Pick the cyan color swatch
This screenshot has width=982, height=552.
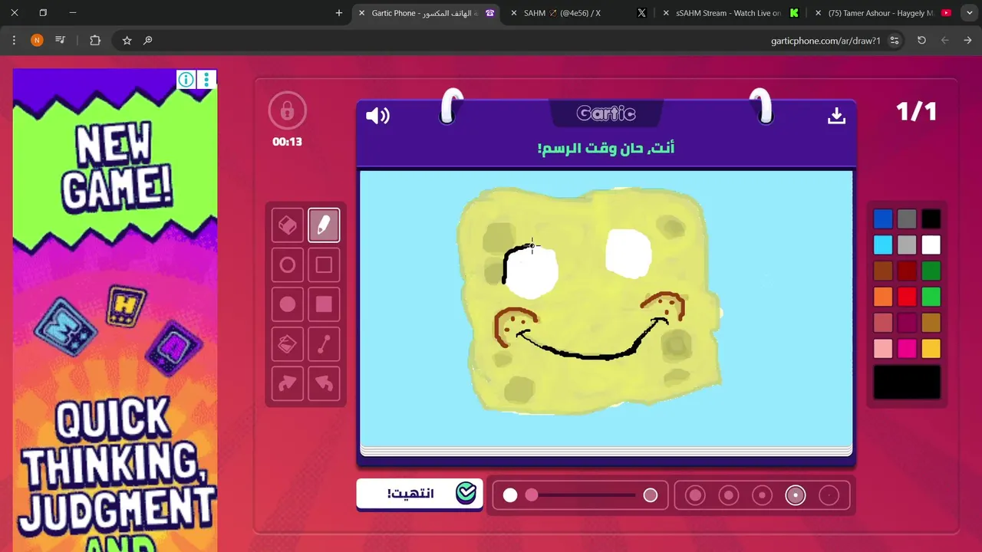coord(883,245)
